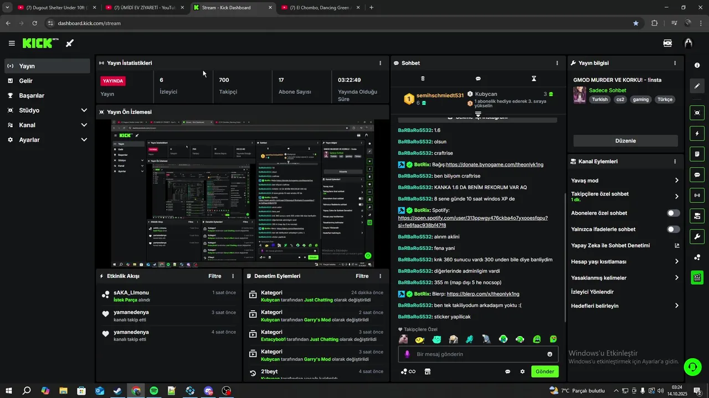Toggle the chat widget icon in the right sidebar

(697, 175)
